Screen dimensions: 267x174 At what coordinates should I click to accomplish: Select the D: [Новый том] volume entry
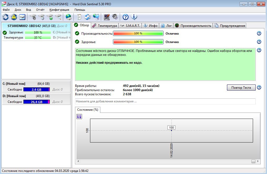point(36,99)
